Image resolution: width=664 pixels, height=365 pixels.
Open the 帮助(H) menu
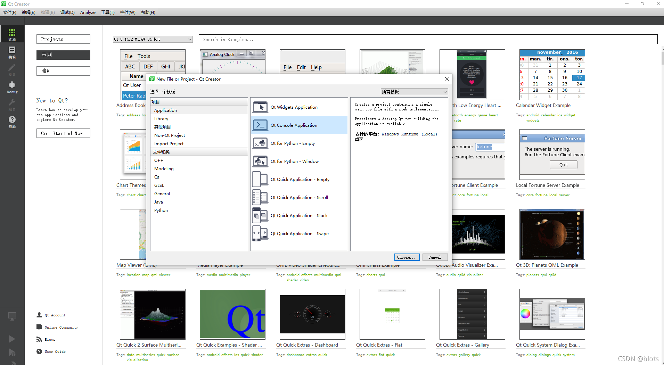[x=148, y=13]
